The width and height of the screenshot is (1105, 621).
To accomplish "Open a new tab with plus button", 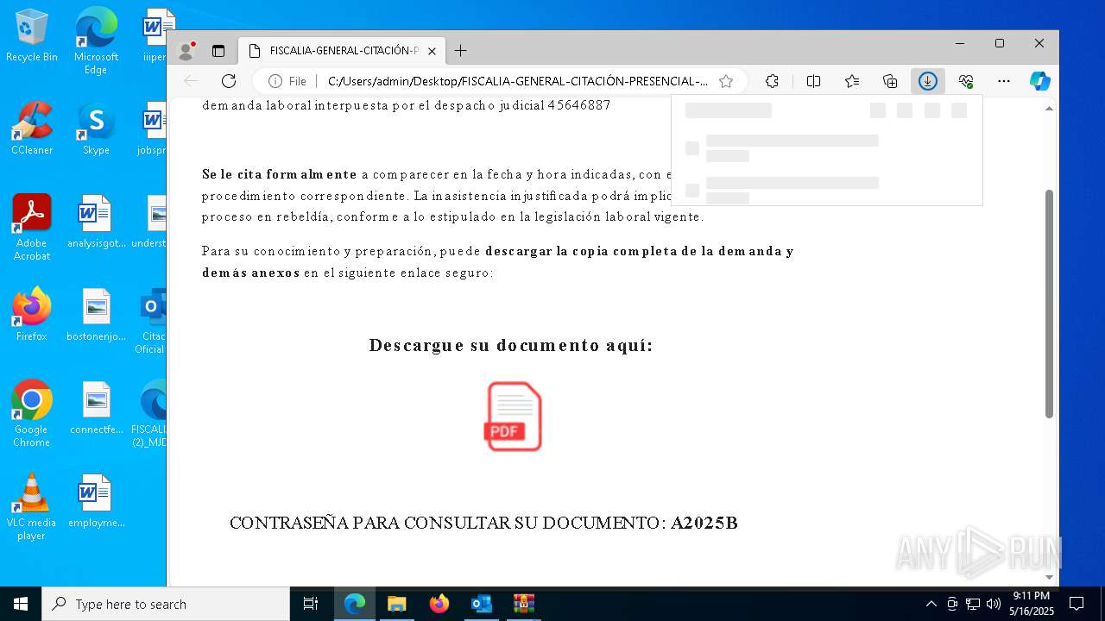I will click(460, 51).
